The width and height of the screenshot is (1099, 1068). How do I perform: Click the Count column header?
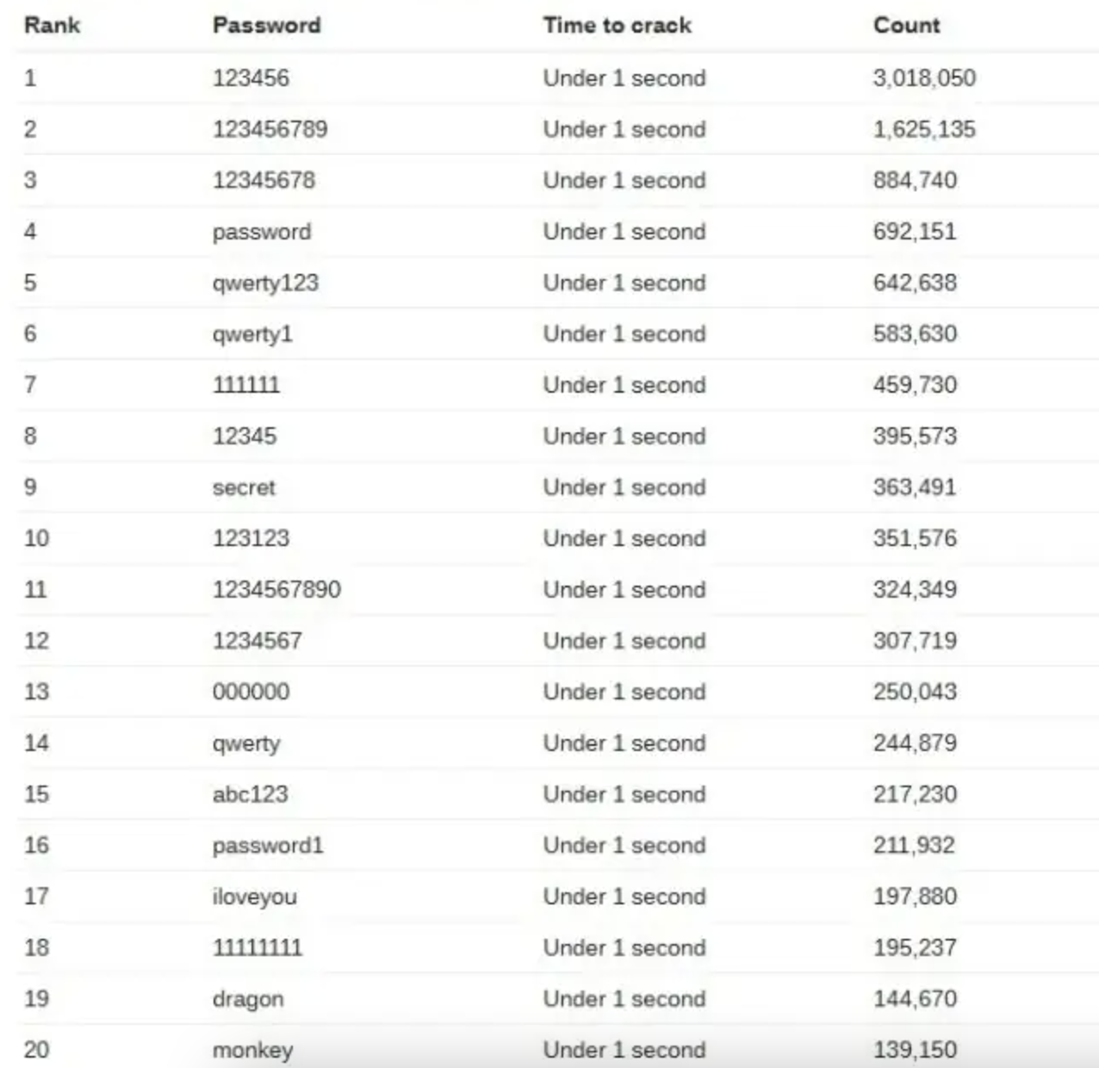906,25
